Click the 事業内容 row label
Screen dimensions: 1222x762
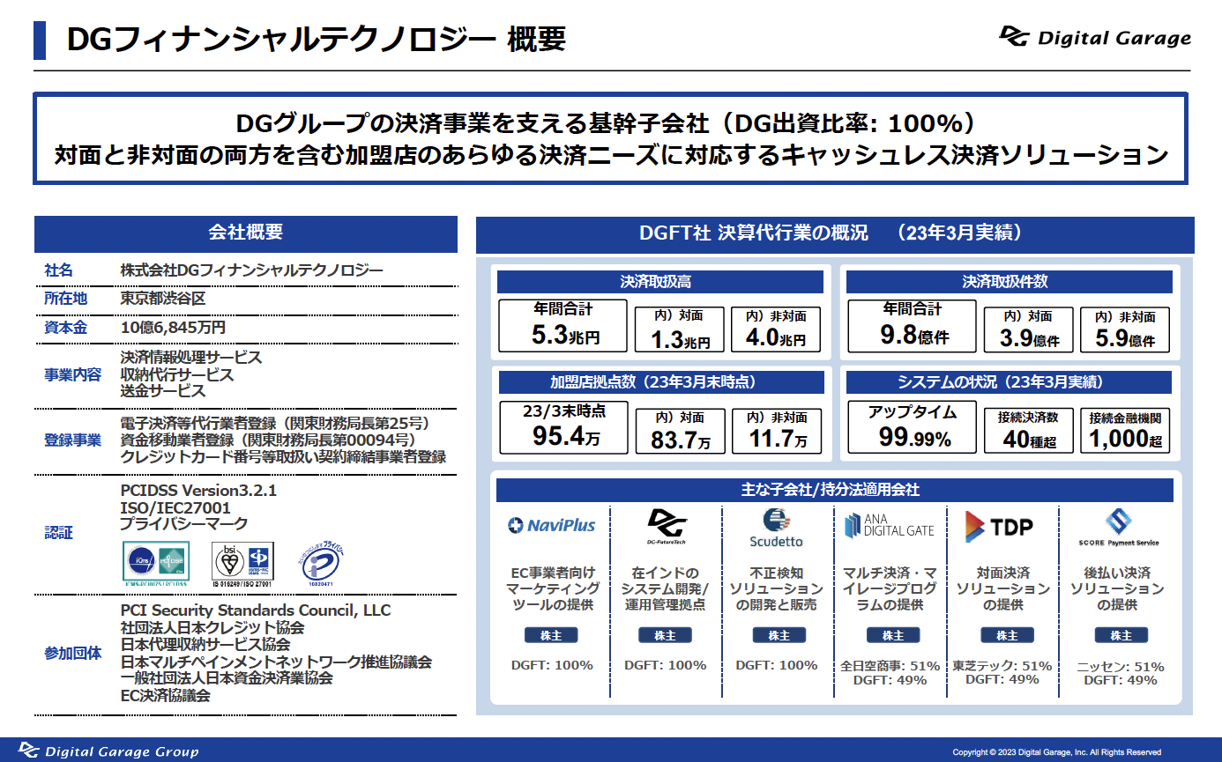point(73,374)
